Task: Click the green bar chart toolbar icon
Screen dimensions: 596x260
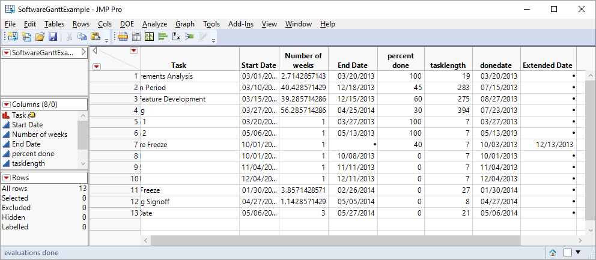Action: (163, 37)
